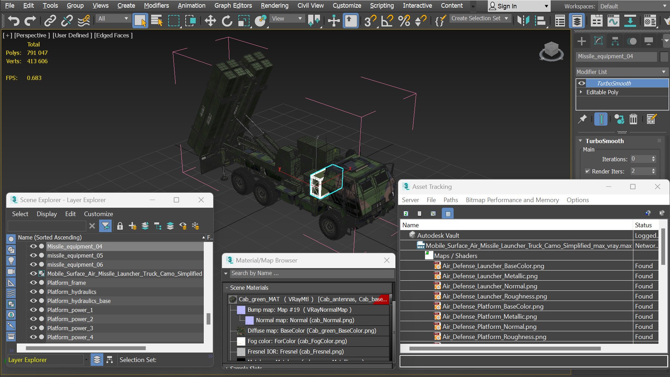The height and width of the screenshot is (377, 670).
Task: Expand the Editable Poly modifier entry
Action: [x=581, y=92]
